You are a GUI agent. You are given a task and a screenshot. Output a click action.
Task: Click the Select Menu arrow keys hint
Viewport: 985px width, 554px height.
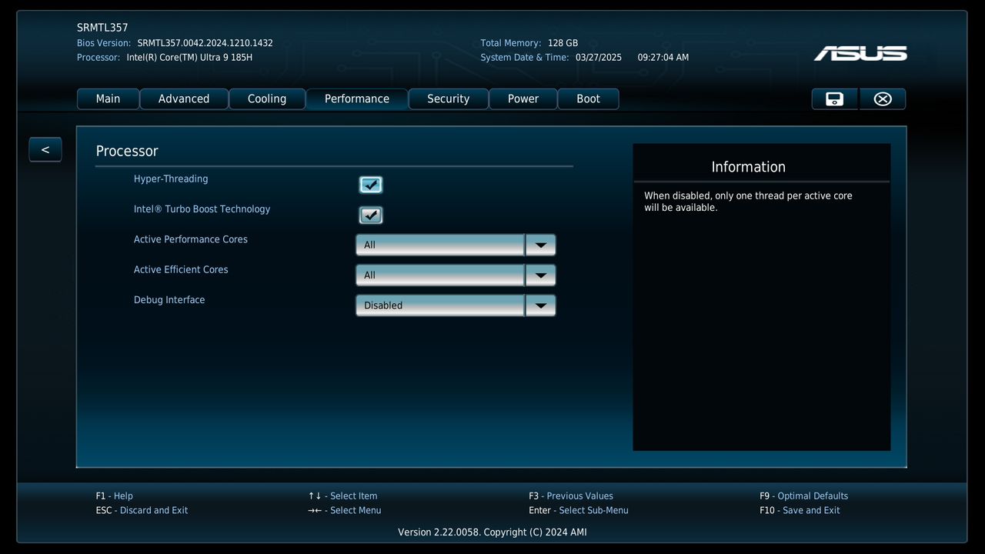click(345, 511)
